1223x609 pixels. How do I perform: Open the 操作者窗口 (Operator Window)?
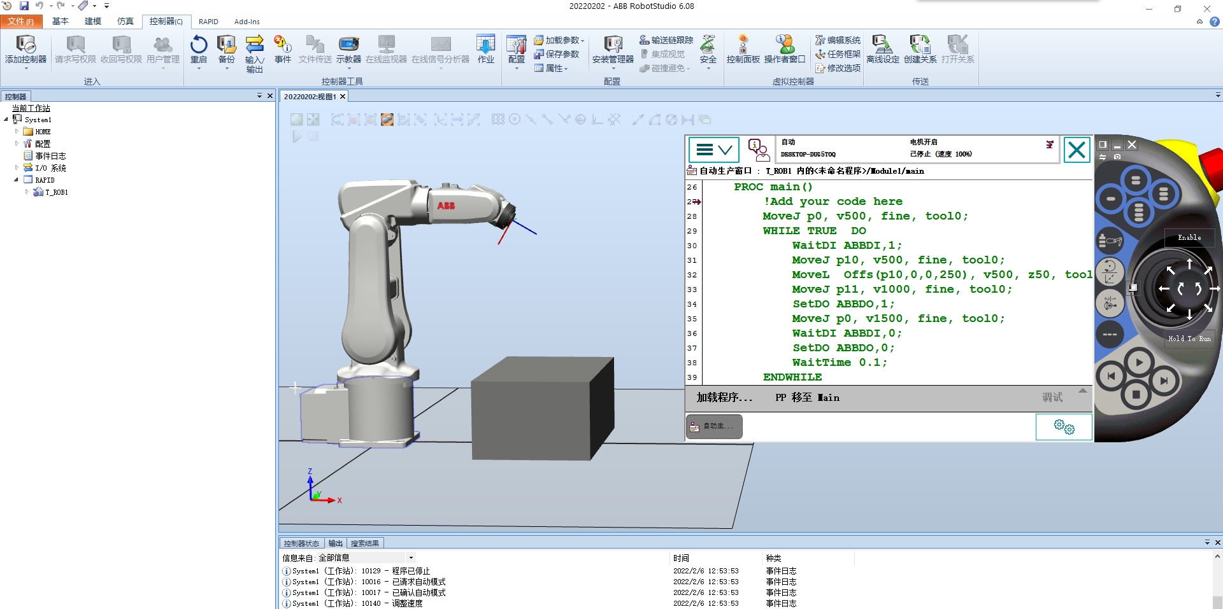click(785, 50)
